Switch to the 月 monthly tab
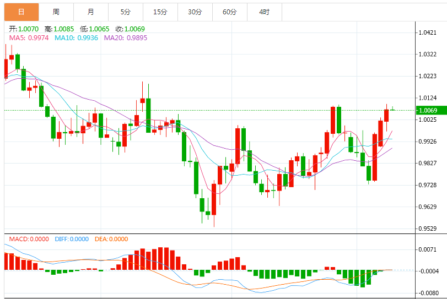This screenshot has height=299, width=447. click(91, 12)
